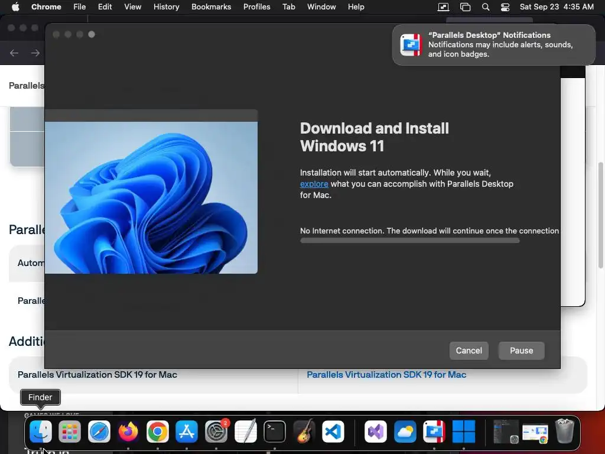
Task: Open Finder from the Dock
Action: [x=41, y=431]
